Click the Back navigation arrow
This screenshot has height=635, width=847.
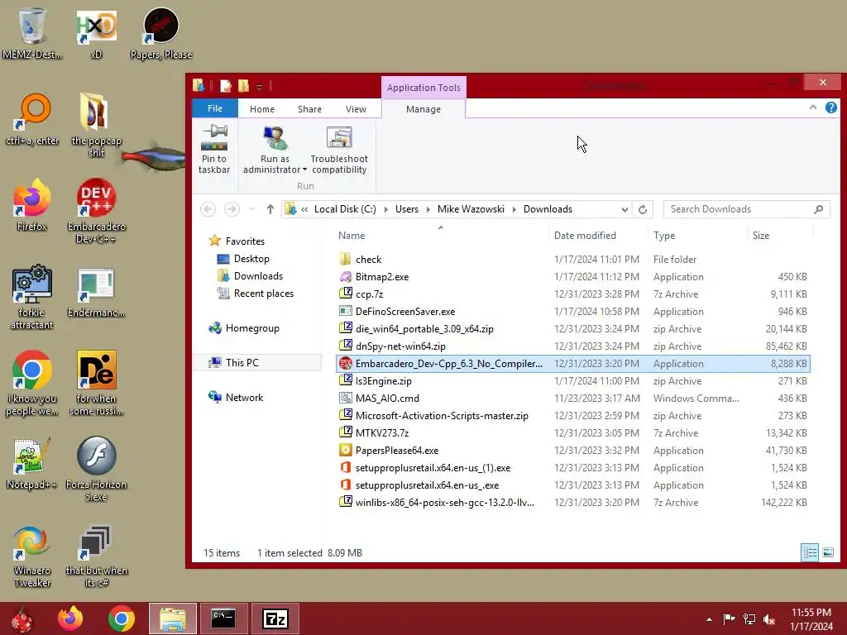[x=208, y=209]
